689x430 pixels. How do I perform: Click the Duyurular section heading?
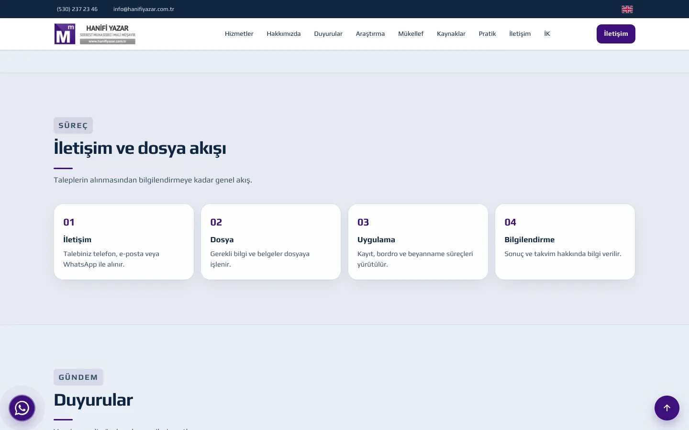(x=93, y=400)
